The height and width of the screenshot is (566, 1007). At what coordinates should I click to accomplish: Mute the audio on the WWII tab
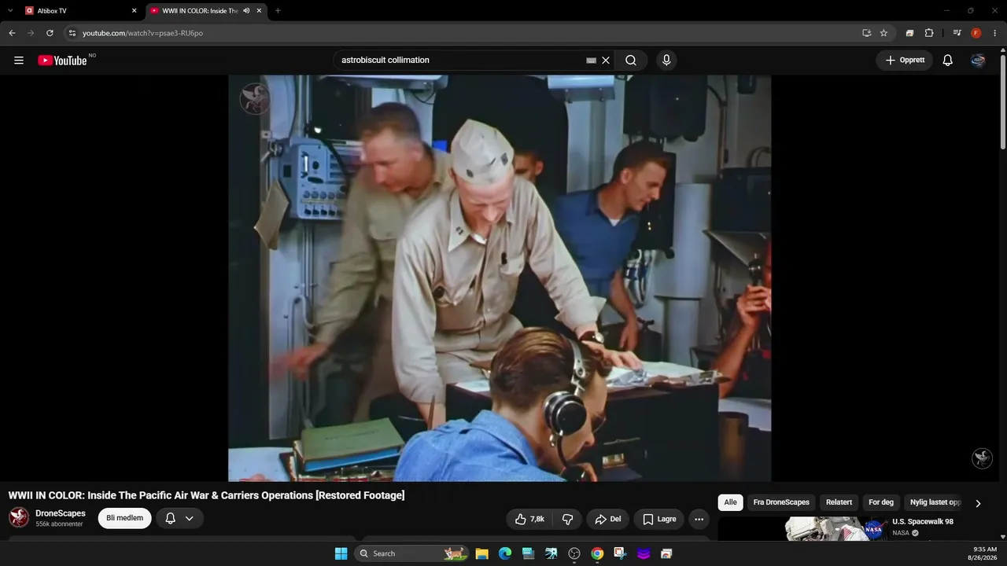pyautogui.click(x=246, y=11)
